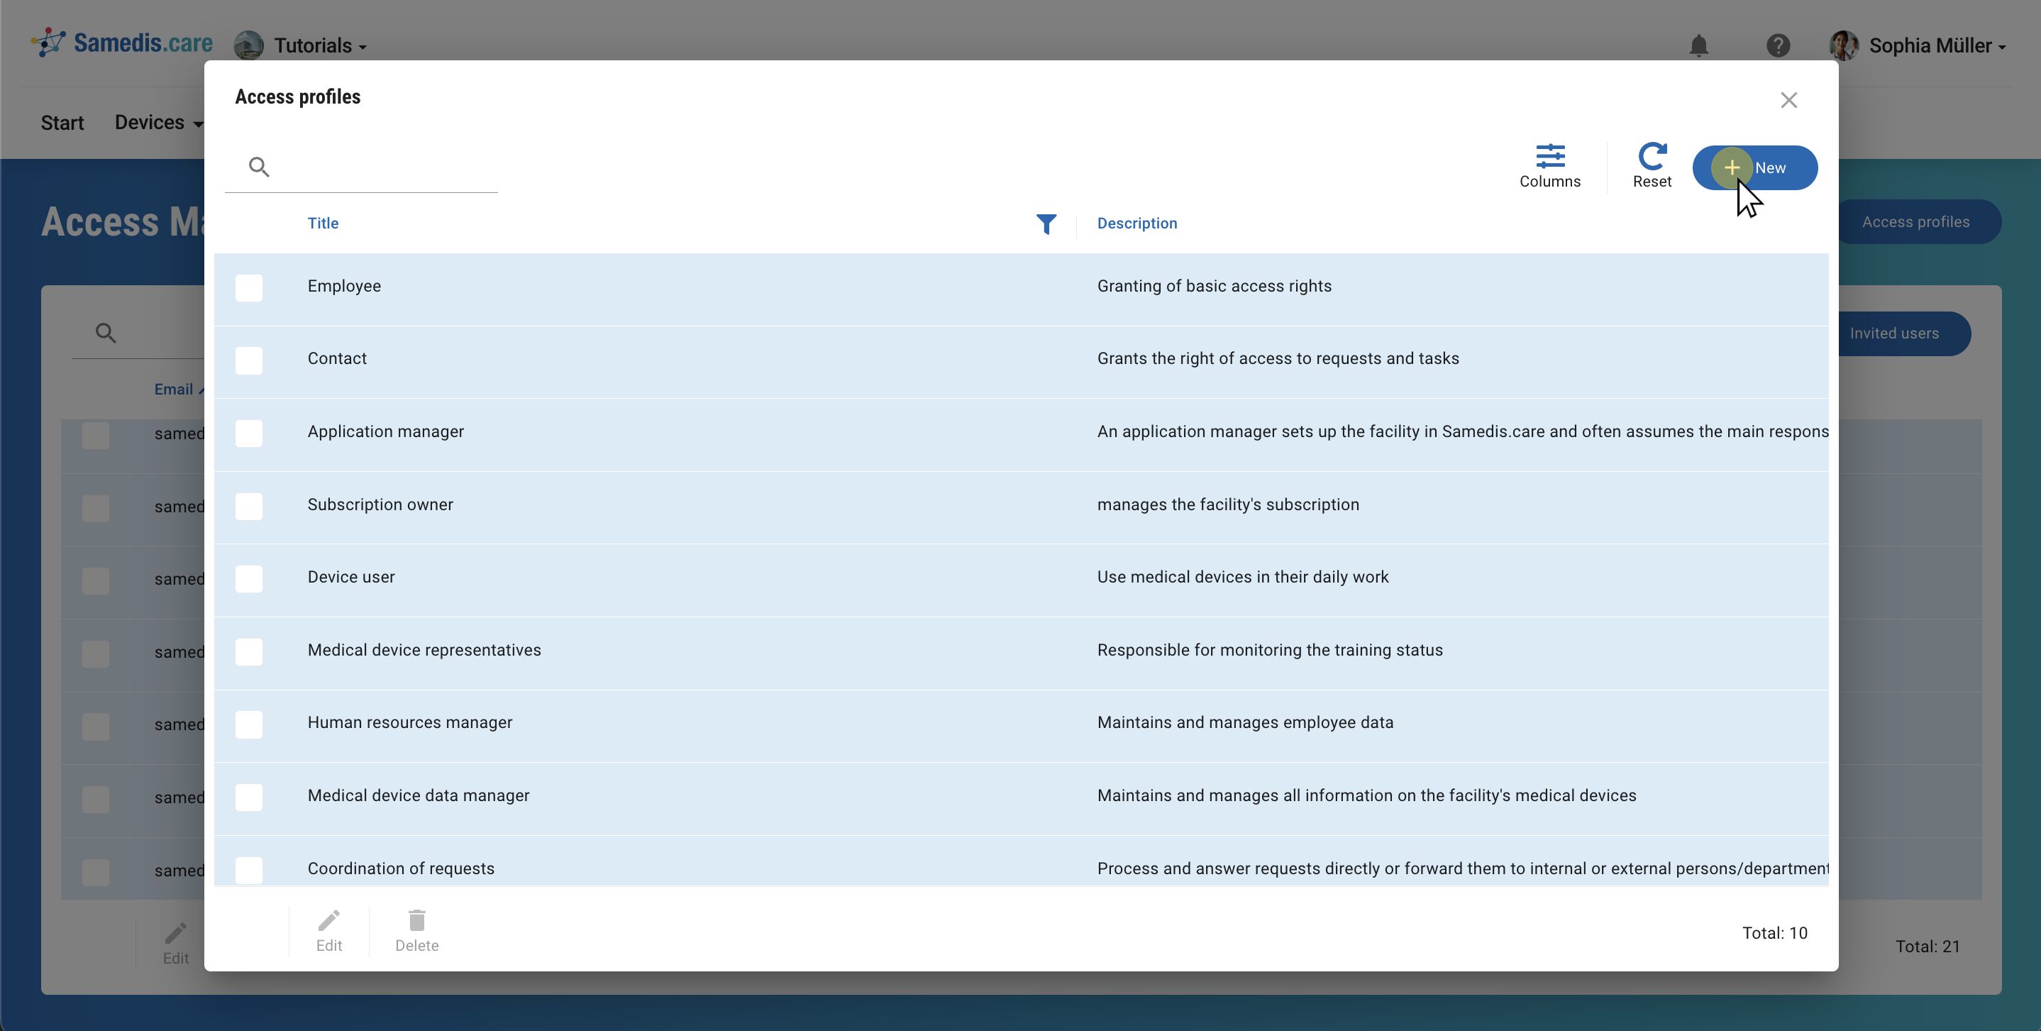The height and width of the screenshot is (1031, 2041).
Task: Select the Application manager checkbox
Action: (249, 434)
